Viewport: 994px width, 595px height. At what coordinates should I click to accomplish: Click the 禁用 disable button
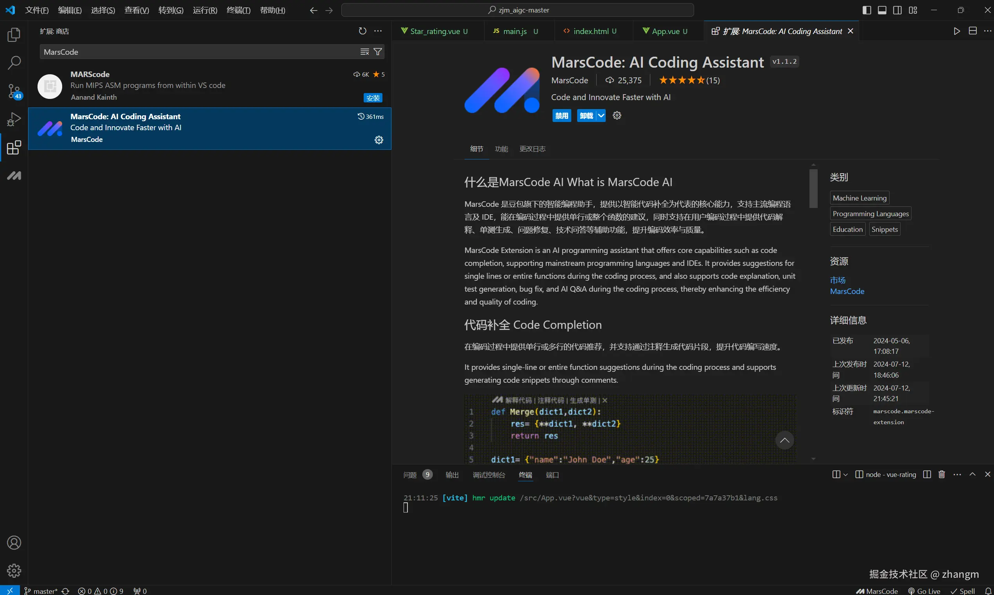click(562, 116)
